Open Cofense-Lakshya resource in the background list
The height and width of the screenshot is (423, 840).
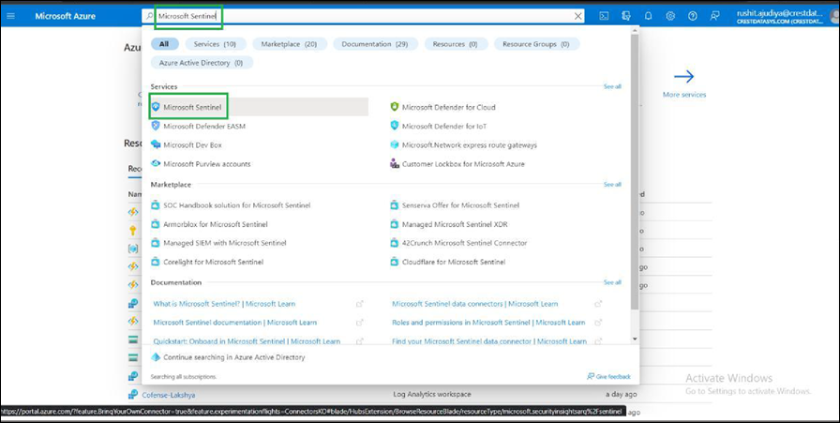pyautogui.click(x=168, y=395)
